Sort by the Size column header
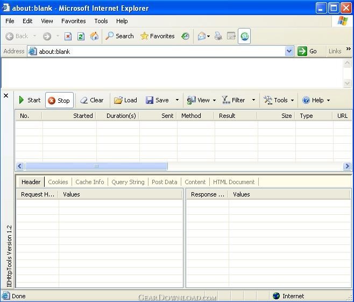 [x=276, y=116]
